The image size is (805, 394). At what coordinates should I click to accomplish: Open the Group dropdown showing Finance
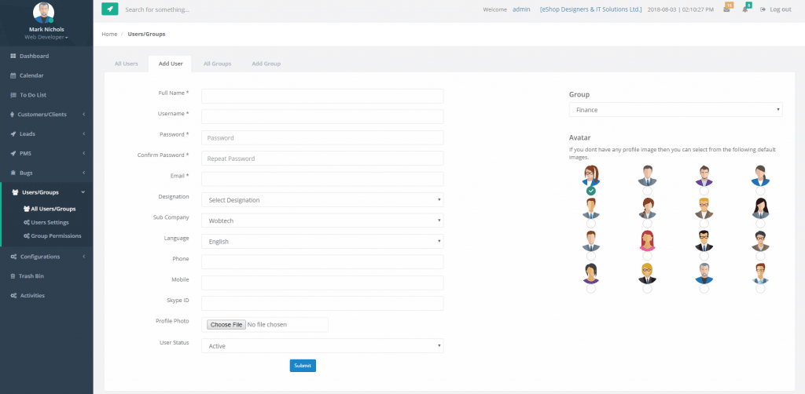click(675, 111)
